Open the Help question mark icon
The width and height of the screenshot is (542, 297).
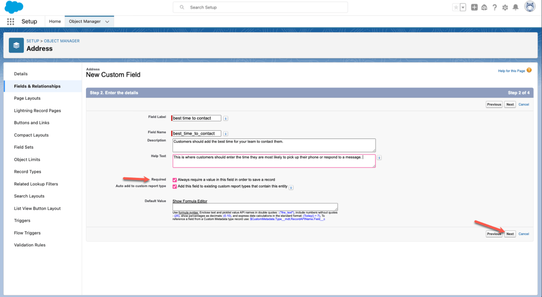point(495,7)
